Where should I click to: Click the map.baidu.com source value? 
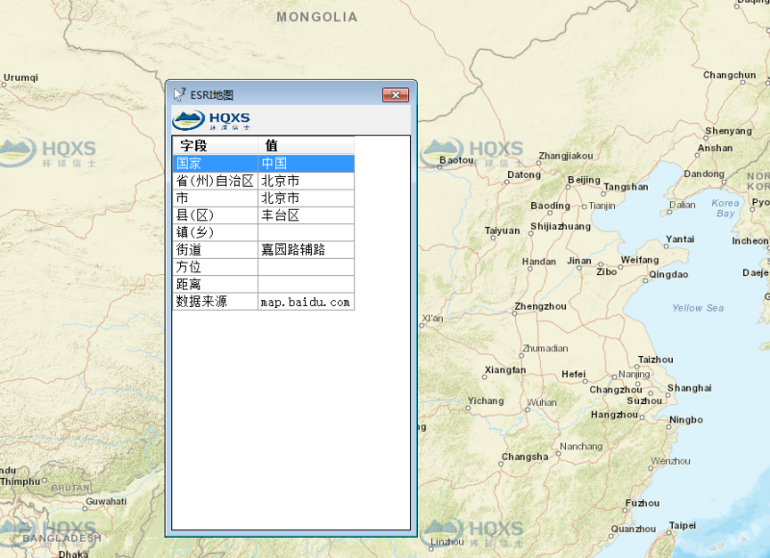click(x=306, y=302)
